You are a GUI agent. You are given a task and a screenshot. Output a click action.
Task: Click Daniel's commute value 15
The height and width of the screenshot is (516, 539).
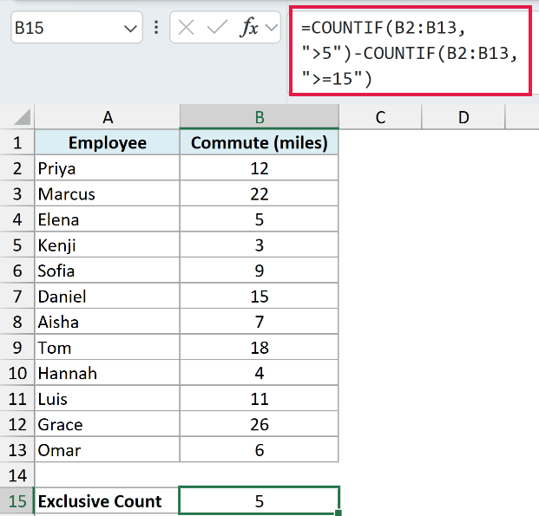(x=260, y=296)
